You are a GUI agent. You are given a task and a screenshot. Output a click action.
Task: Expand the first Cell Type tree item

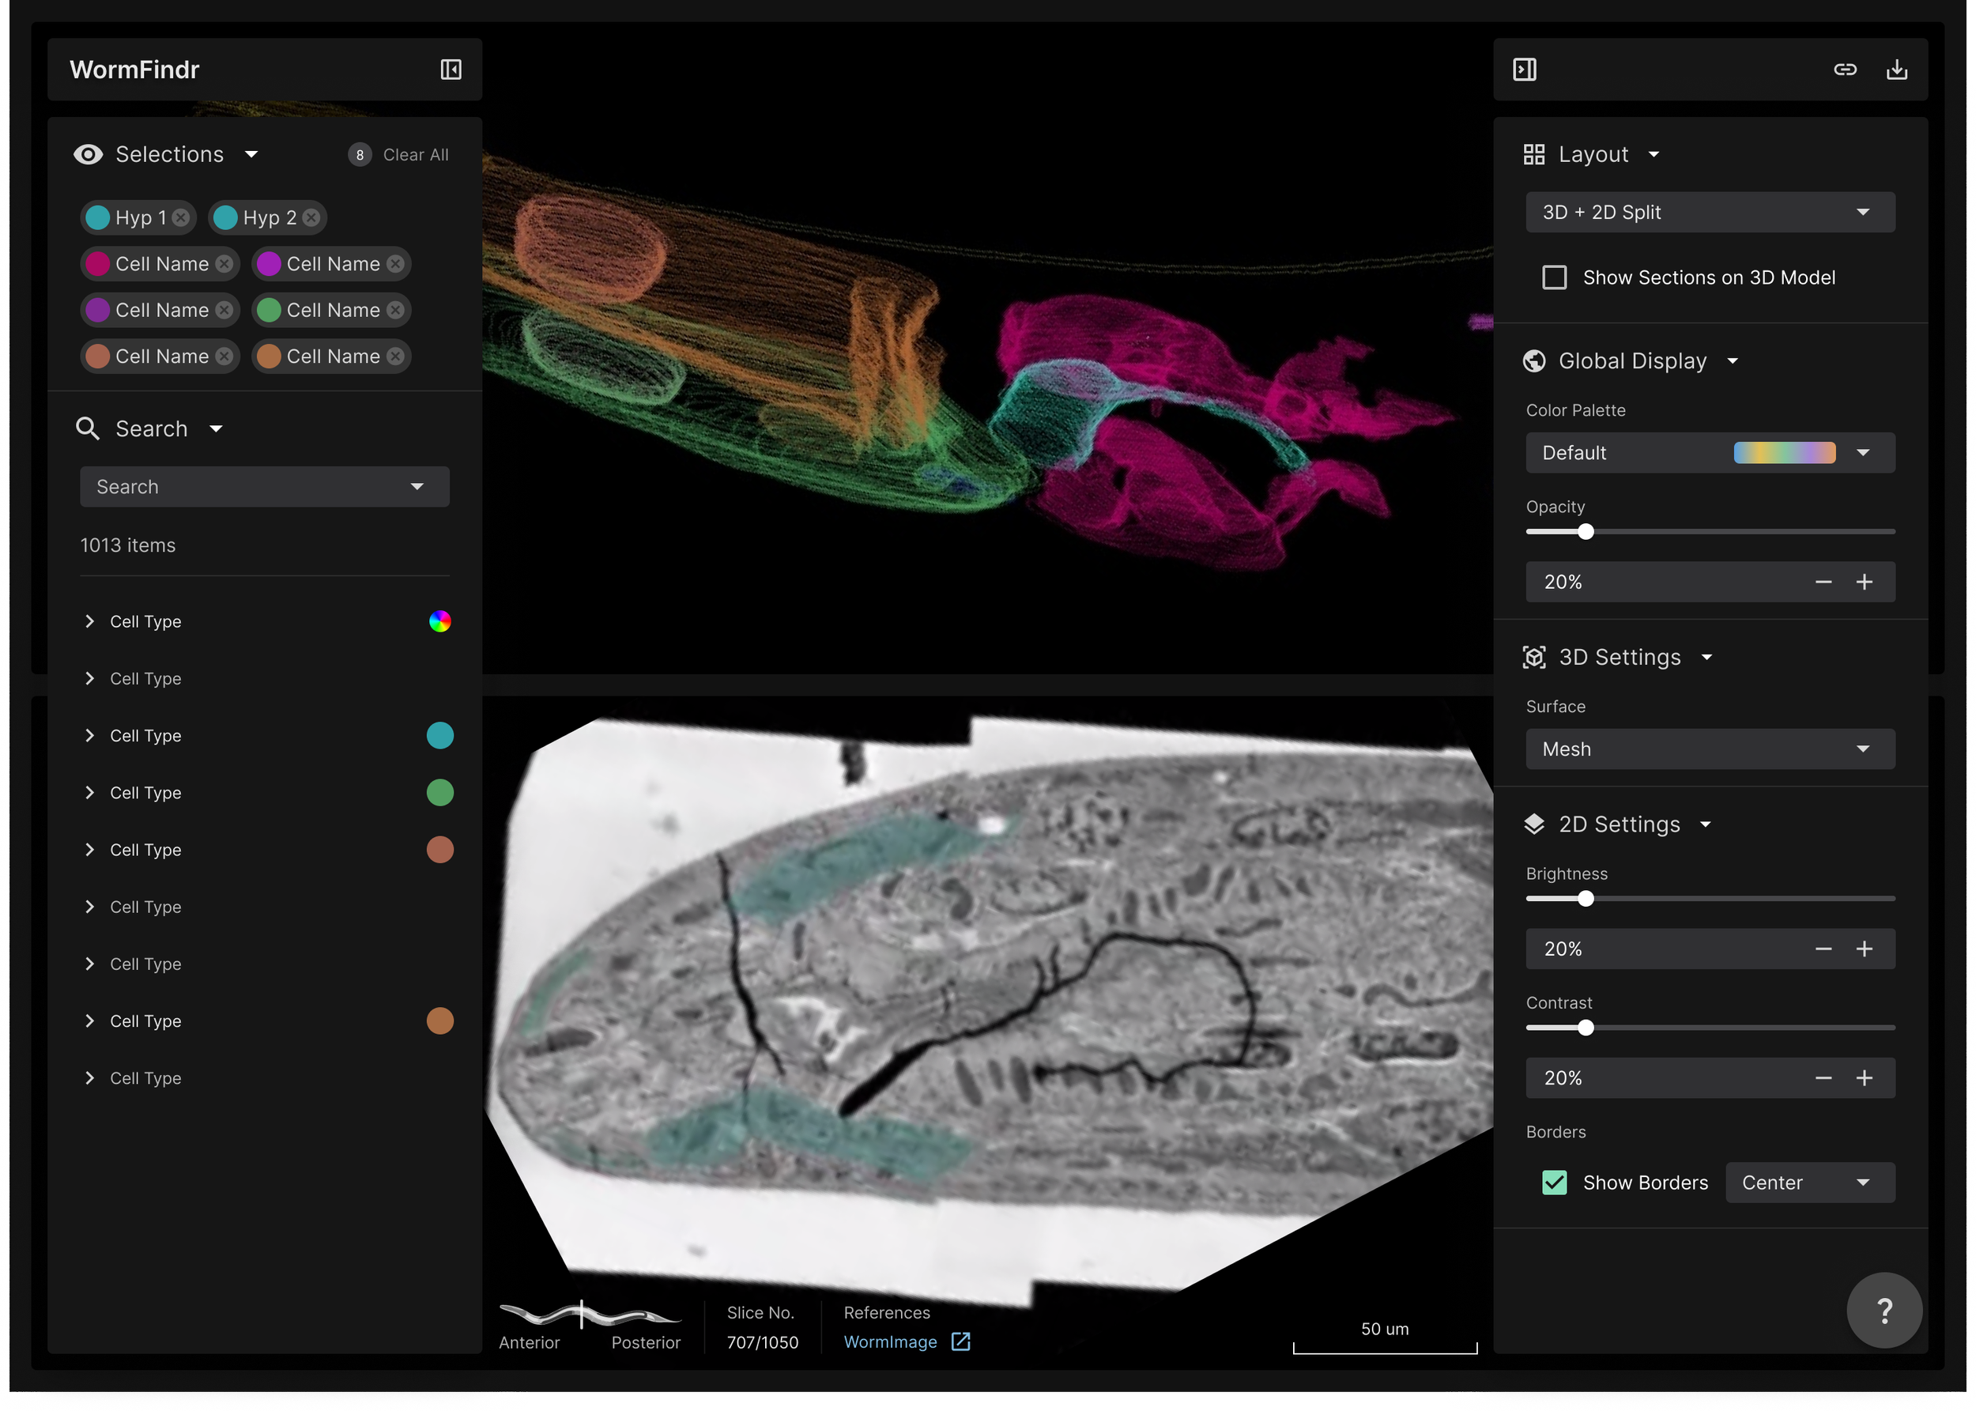89,621
